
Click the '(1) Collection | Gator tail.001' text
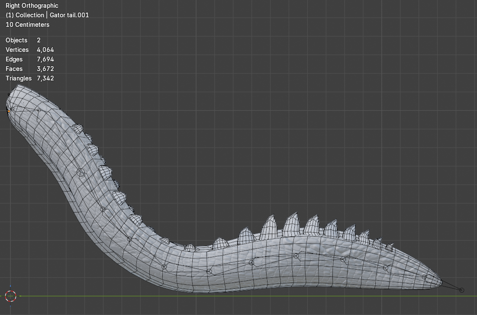point(47,15)
